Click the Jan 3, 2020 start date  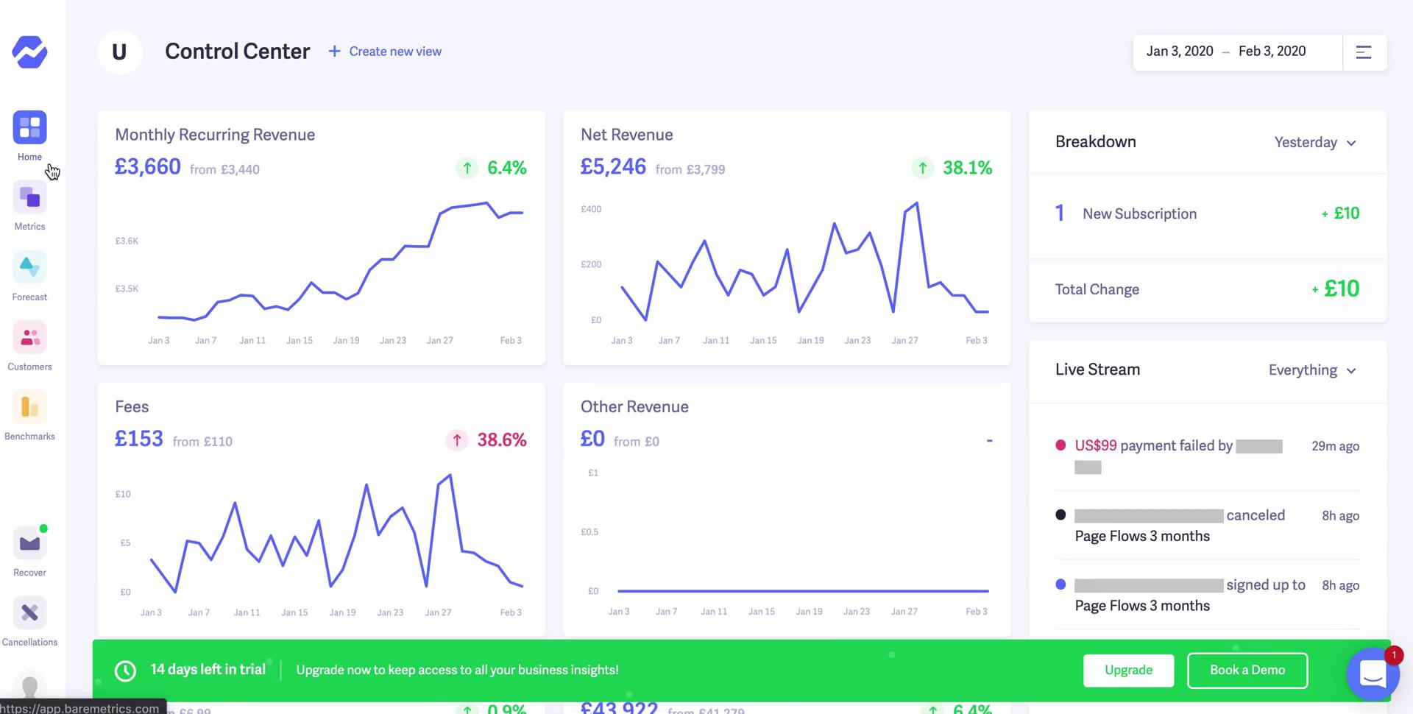coord(1180,51)
